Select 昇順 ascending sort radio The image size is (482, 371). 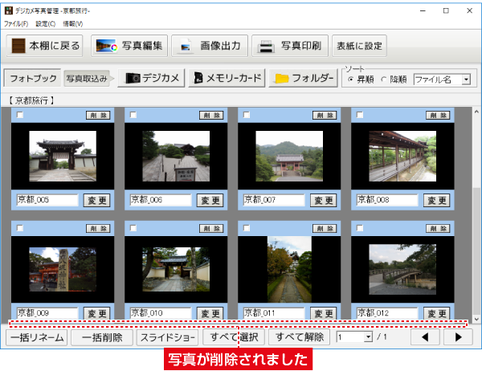tap(351, 79)
